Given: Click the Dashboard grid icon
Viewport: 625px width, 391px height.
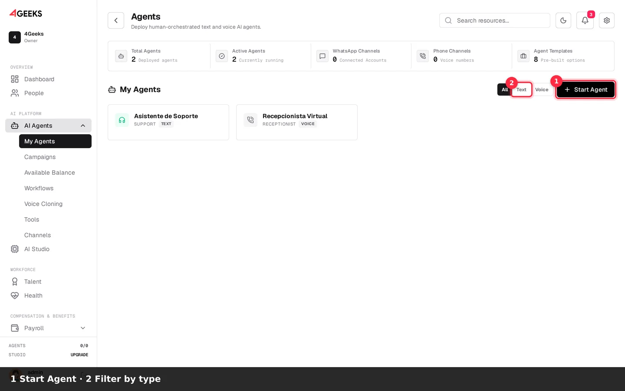Looking at the screenshot, I should pos(15,79).
